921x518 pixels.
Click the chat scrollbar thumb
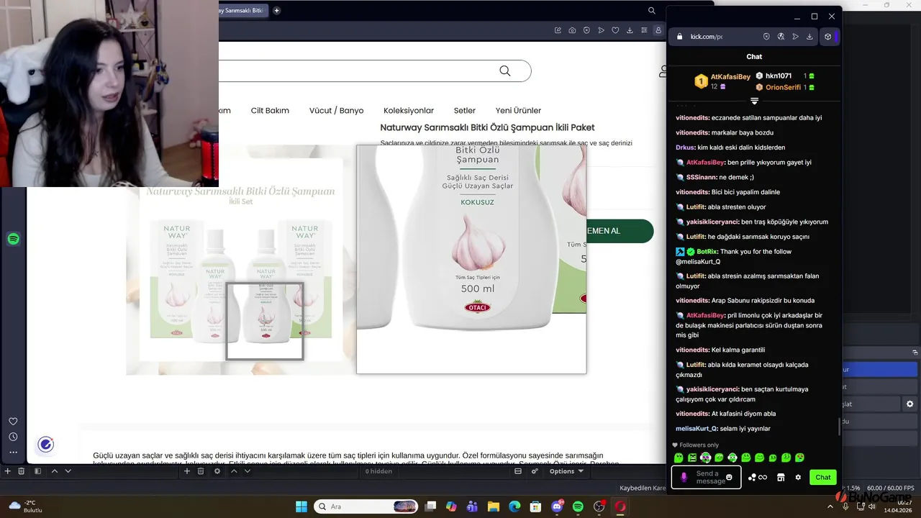click(839, 427)
